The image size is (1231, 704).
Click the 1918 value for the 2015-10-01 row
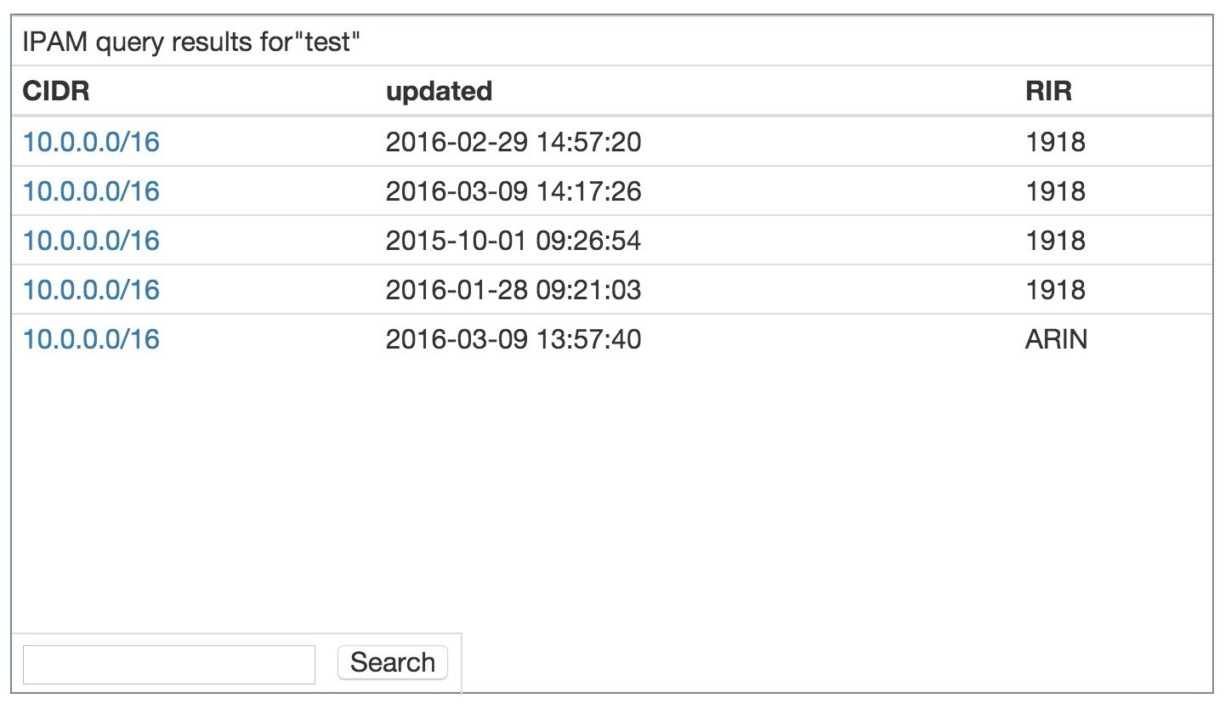(1055, 240)
